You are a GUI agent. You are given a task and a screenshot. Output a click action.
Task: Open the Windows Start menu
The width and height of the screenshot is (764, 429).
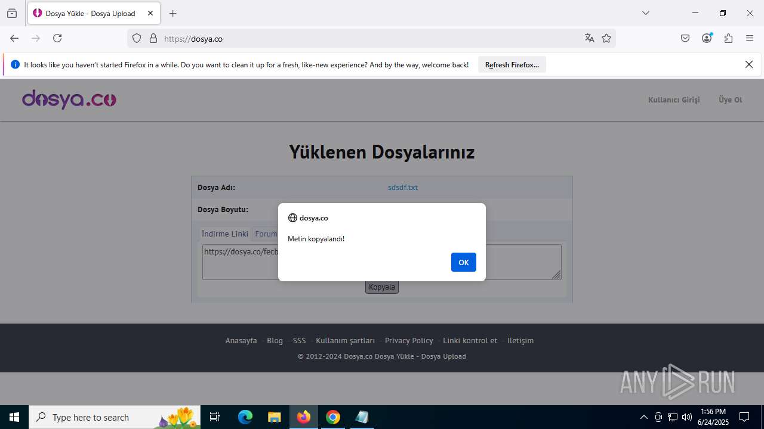pos(14,417)
